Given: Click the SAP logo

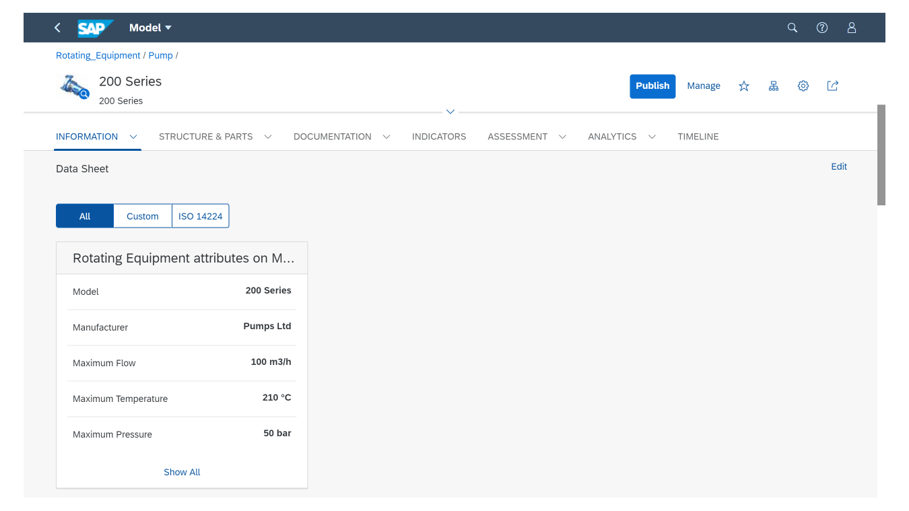Looking at the screenshot, I should click(x=94, y=28).
